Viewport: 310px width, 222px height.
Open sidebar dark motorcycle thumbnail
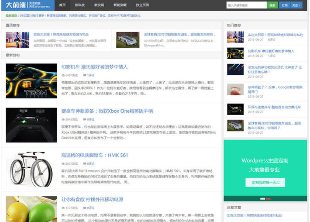coord(235,109)
